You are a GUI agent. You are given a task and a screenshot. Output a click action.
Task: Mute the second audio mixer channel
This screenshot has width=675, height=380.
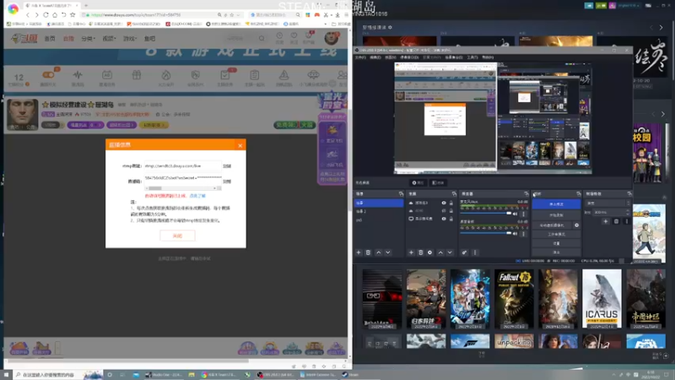[x=516, y=234]
